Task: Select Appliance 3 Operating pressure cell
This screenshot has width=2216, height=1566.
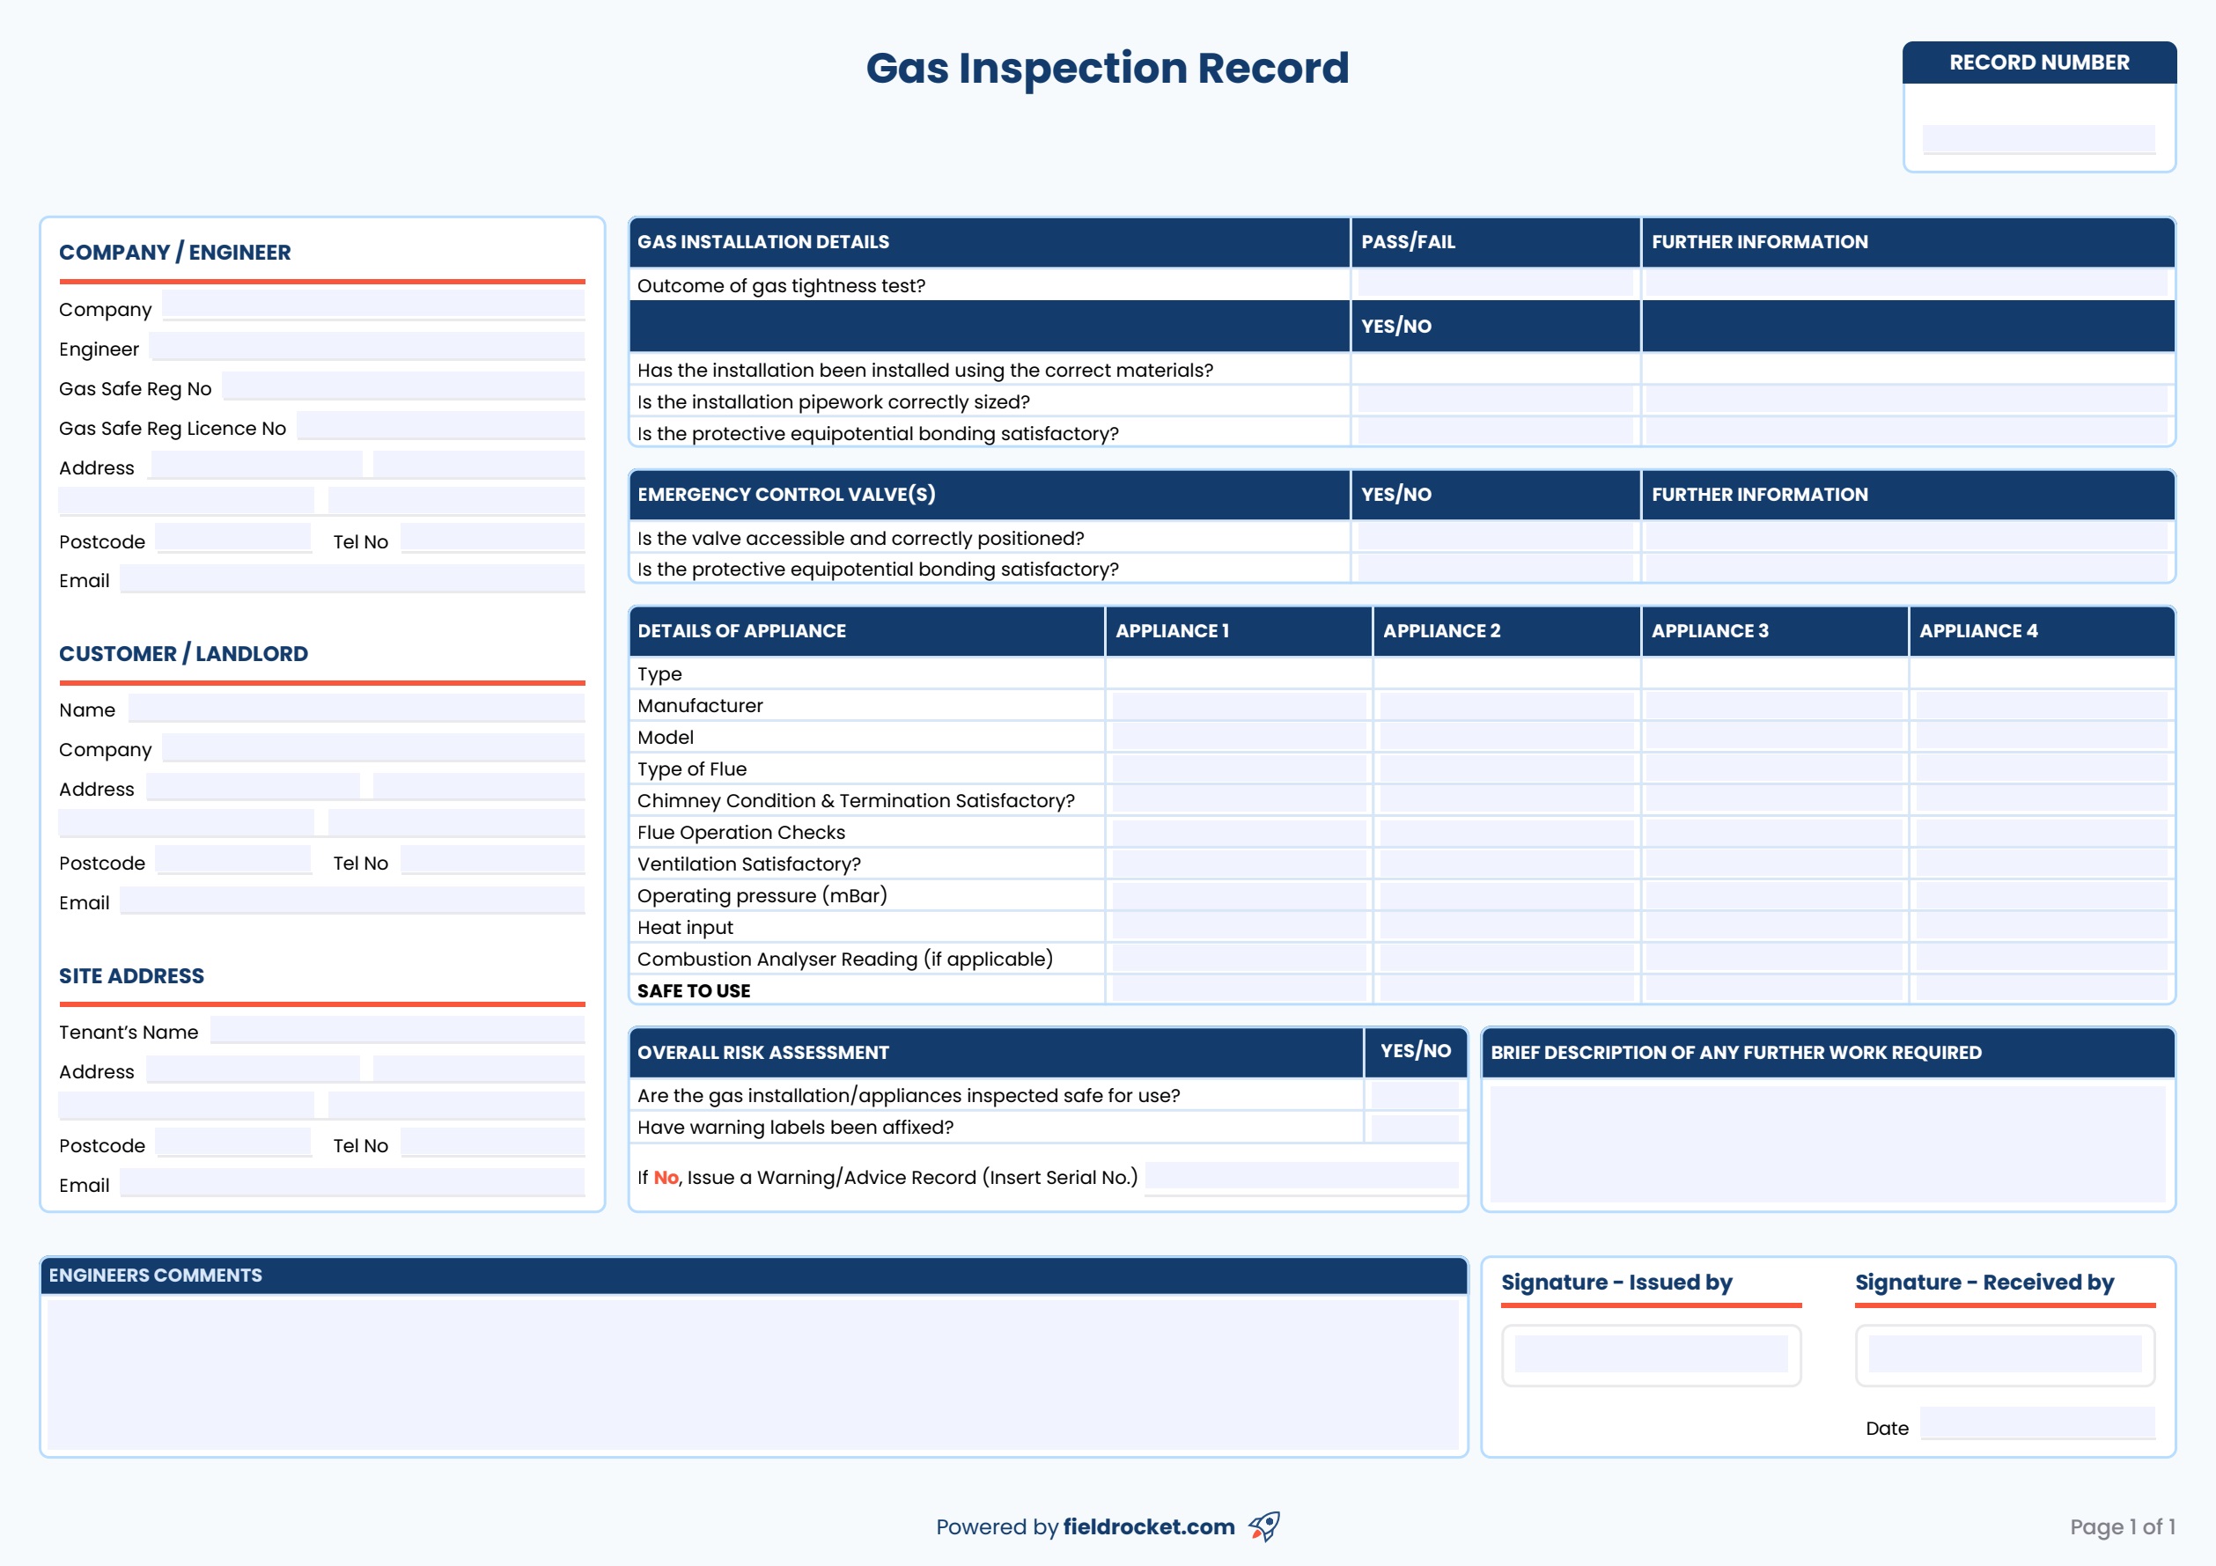Action: (1774, 894)
